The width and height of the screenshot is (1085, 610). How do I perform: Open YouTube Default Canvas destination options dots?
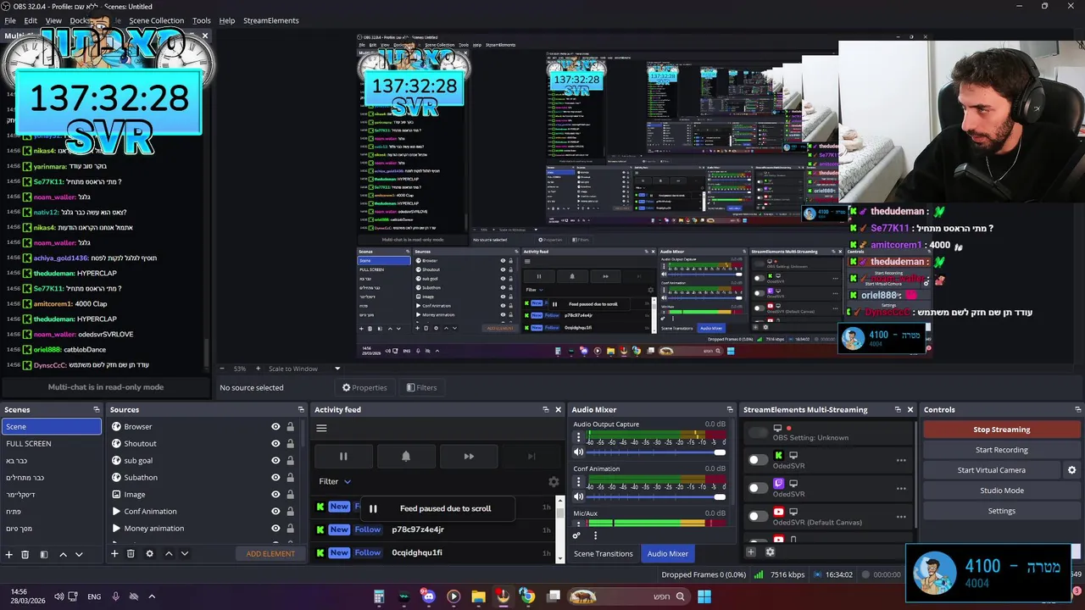coord(901,517)
